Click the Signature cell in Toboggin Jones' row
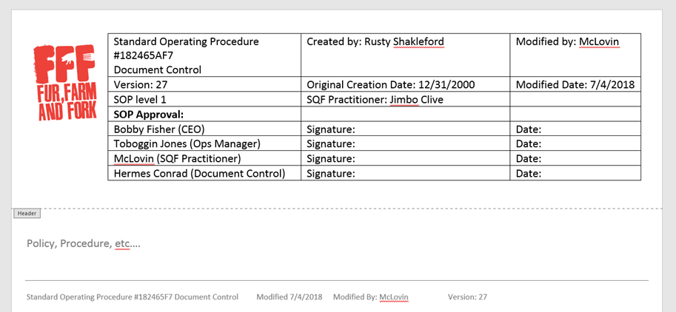This screenshot has height=312, width=676. point(405,143)
